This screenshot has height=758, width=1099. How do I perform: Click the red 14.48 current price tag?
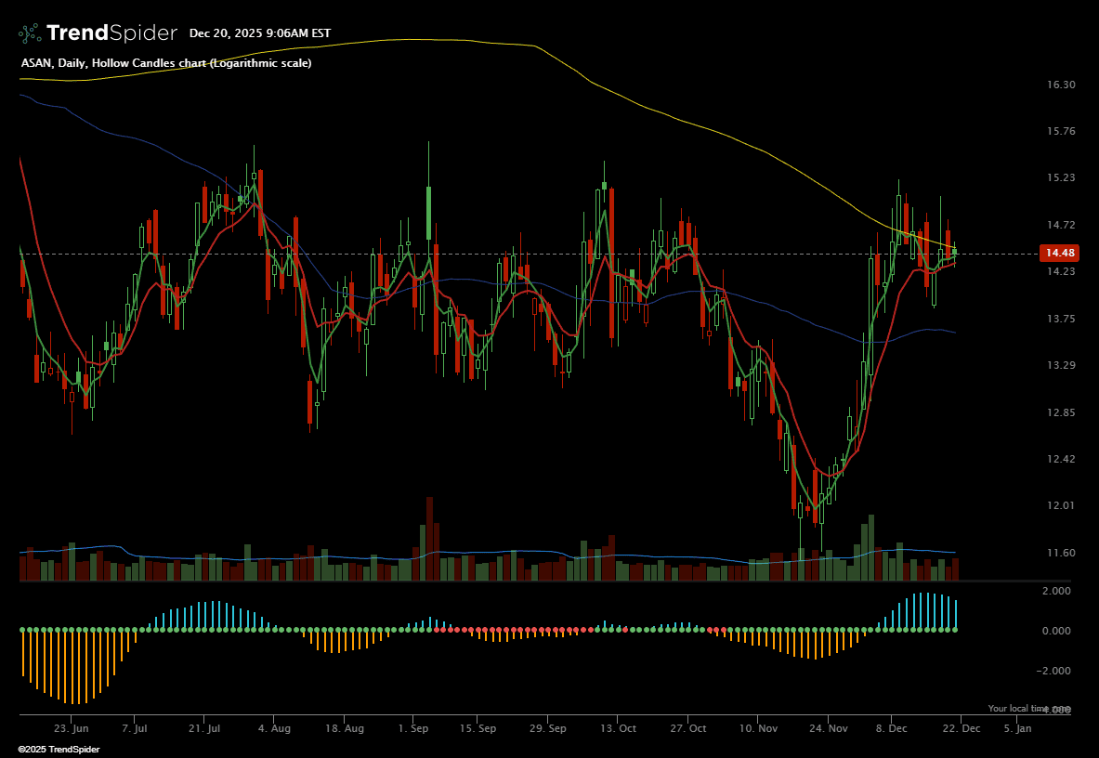1060,254
